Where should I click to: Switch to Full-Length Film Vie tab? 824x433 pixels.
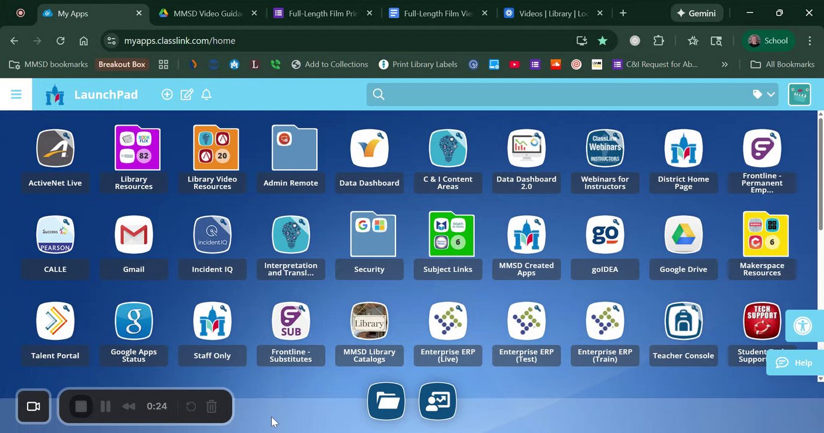(x=438, y=13)
